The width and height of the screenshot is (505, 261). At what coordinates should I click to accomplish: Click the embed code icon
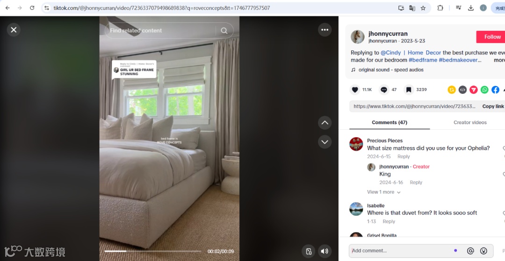(462, 90)
